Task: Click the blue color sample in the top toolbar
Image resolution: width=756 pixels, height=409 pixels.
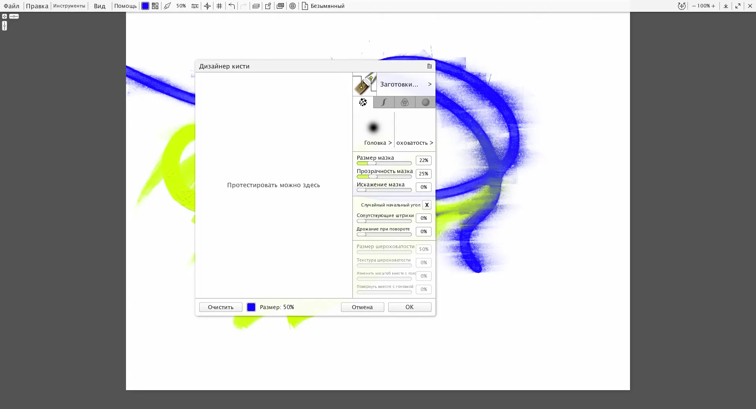Action: click(145, 6)
